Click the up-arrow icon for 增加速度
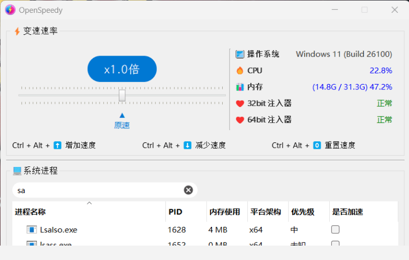Image resolution: width=409 pixels, height=260 pixels. click(x=57, y=145)
